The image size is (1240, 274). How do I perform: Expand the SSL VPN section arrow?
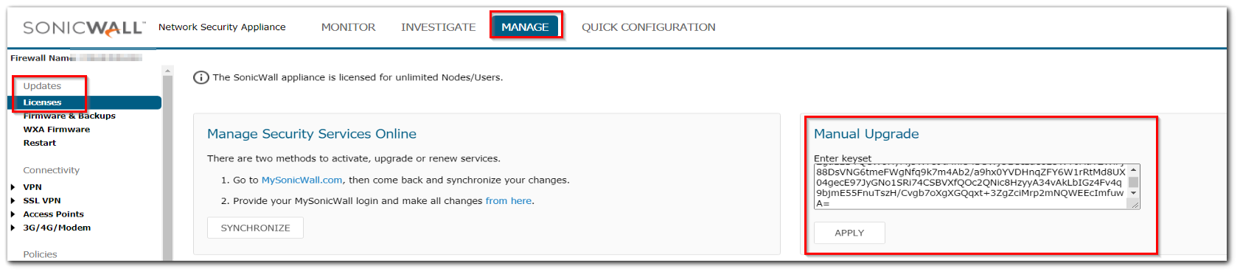(13, 200)
